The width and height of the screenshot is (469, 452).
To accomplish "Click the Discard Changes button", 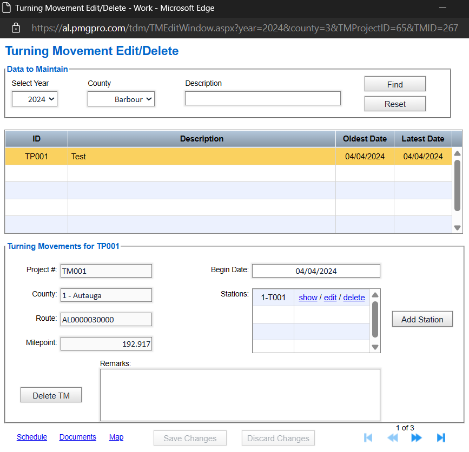I will click(278, 438).
